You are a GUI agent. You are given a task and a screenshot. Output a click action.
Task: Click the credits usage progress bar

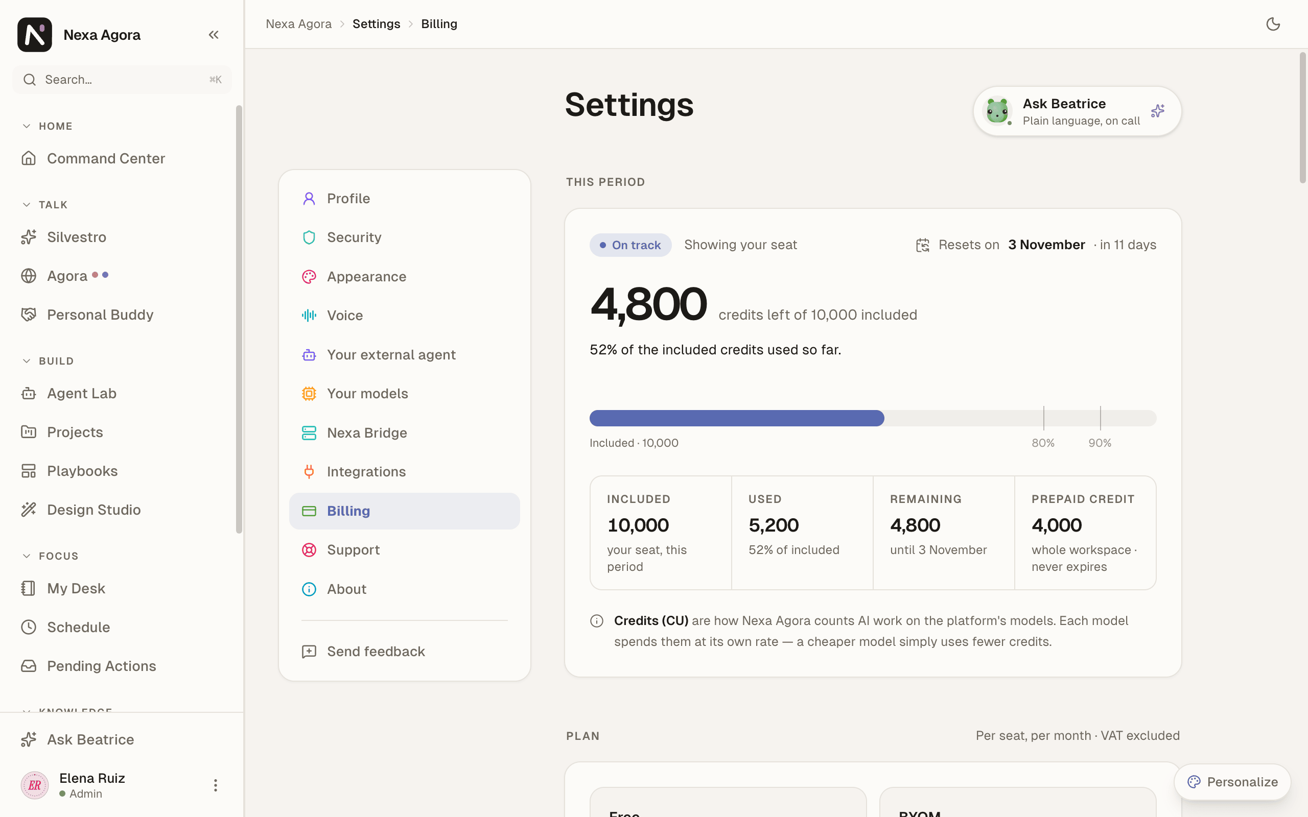pos(872,418)
